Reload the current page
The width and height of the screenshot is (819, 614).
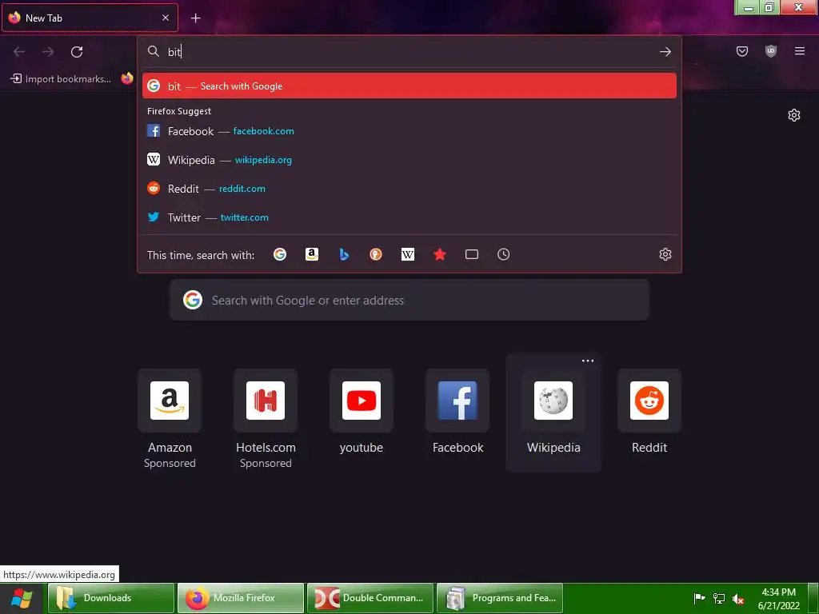pos(77,52)
